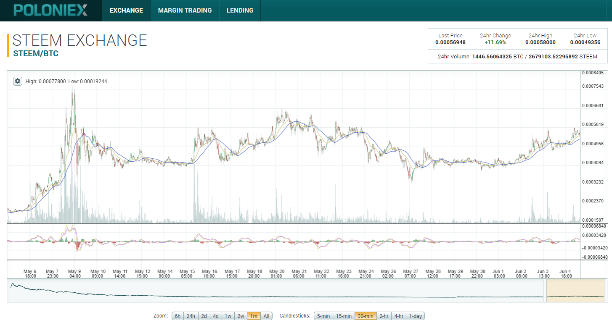Click the 24hr Change +11.69% value
Screen dimensions: 612x328
(495, 42)
